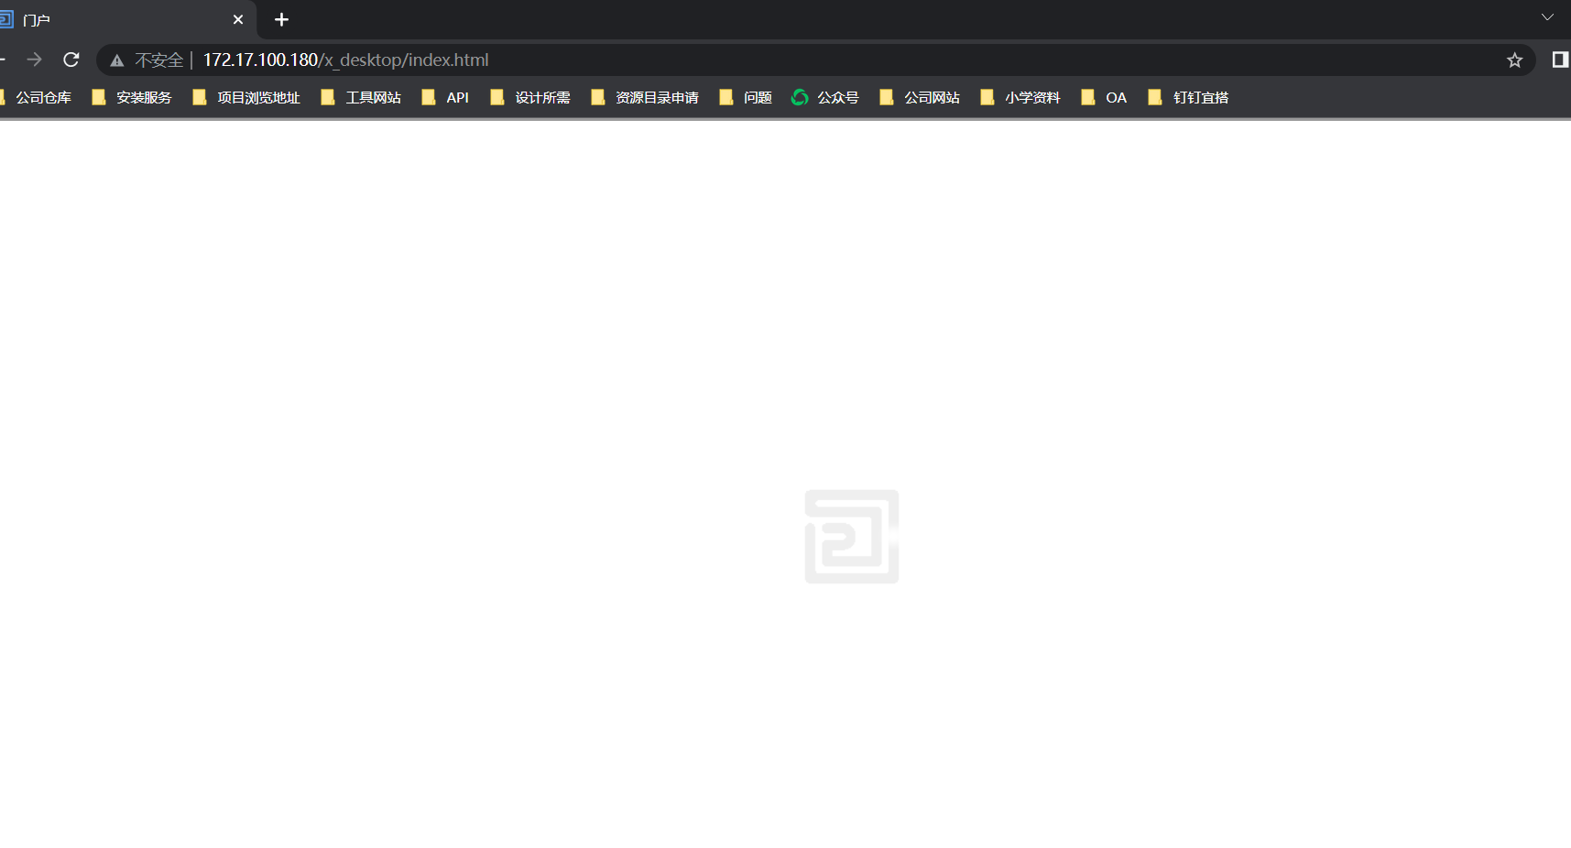The image size is (1571, 848).
Task: Click the centered logo on the page
Action: click(x=851, y=536)
